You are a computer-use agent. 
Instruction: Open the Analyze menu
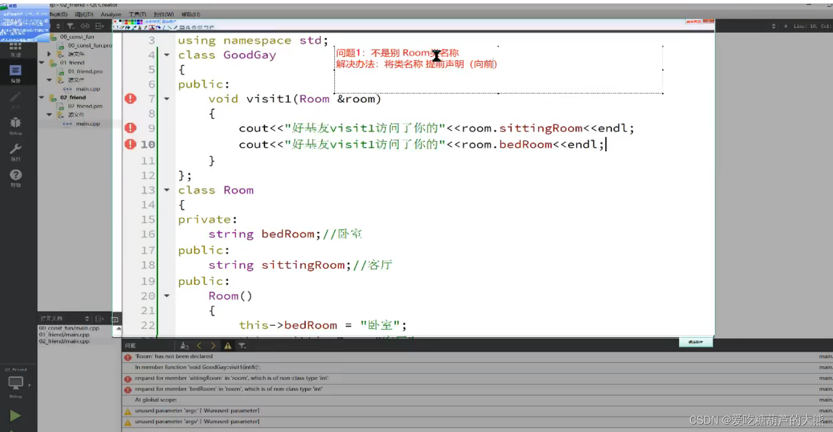point(110,14)
